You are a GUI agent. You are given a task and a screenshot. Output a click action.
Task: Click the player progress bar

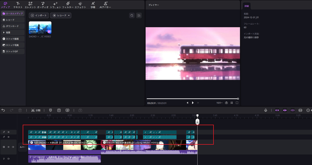(192, 98)
